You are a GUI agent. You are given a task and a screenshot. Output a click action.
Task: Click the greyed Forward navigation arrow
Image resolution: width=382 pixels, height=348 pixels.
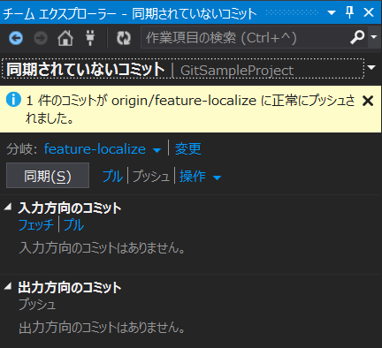(x=41, y=38)
